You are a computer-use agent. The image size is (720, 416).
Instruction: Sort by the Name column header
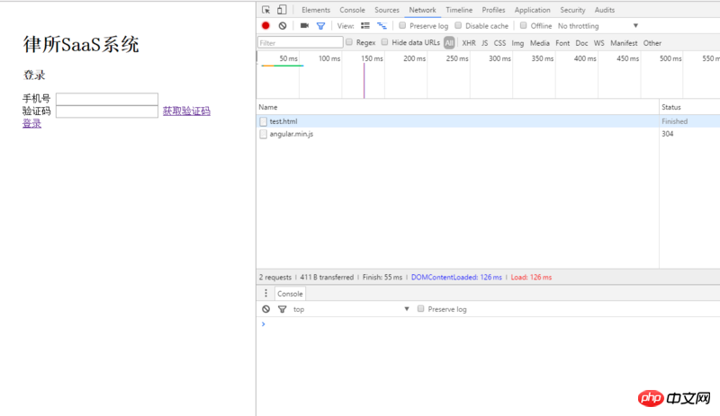pyautogui.click(x=458, y=107)
